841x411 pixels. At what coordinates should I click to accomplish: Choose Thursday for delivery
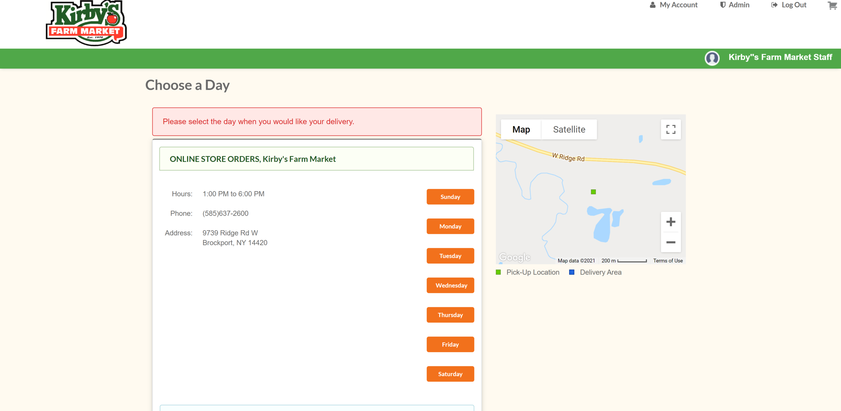coord(450,315)
